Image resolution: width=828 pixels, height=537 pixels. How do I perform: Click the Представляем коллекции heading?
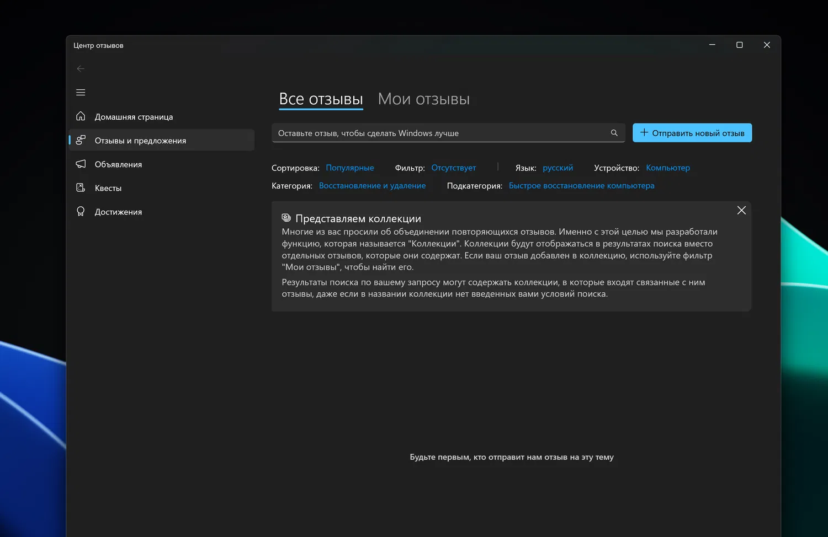click(358, 218)
